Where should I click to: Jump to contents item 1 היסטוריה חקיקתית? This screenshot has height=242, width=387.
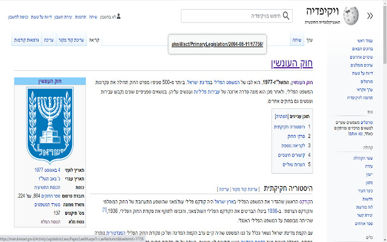coord(289,127)
